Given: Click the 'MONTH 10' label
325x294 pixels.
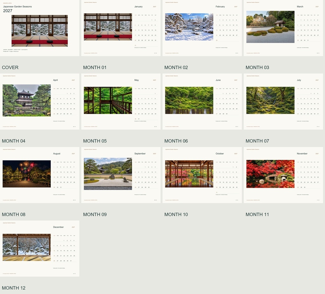Looking at the screenshot, I should [x=176, y=214].
